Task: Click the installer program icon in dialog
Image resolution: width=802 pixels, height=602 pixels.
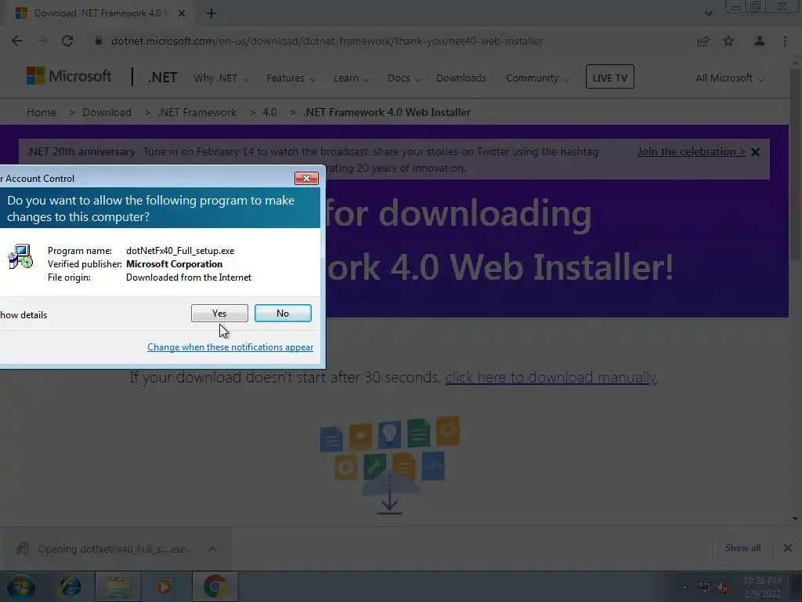Action: (x=20, y=256)
